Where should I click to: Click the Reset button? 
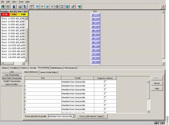157,84
